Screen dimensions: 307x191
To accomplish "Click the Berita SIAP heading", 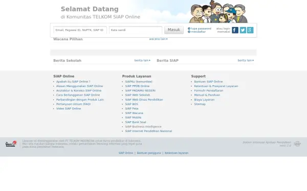I will click(168, 61).
